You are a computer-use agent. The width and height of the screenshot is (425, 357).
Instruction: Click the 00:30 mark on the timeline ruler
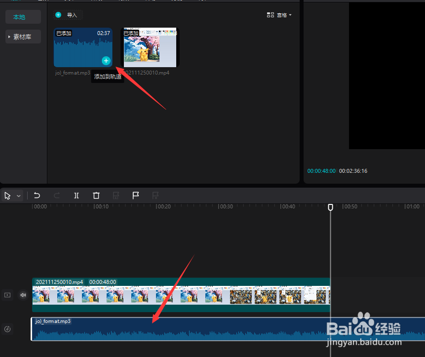pyautogui.click(x=226, y=206)
